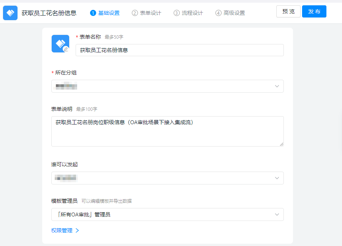Open the 模板管理员 selector showing 「所有OA审批」管理员

pos(168,214)
